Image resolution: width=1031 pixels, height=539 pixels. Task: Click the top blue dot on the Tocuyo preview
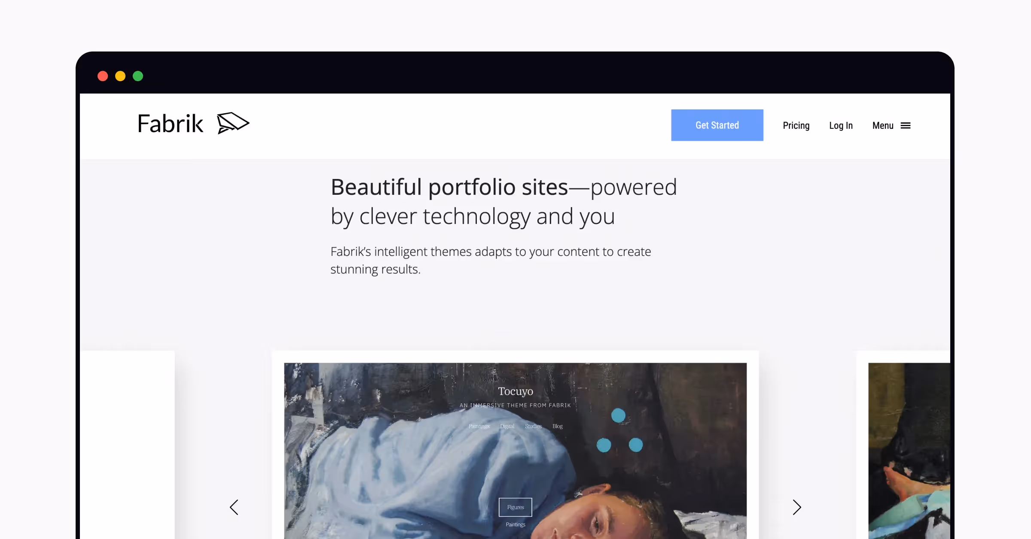coord(619,415)
